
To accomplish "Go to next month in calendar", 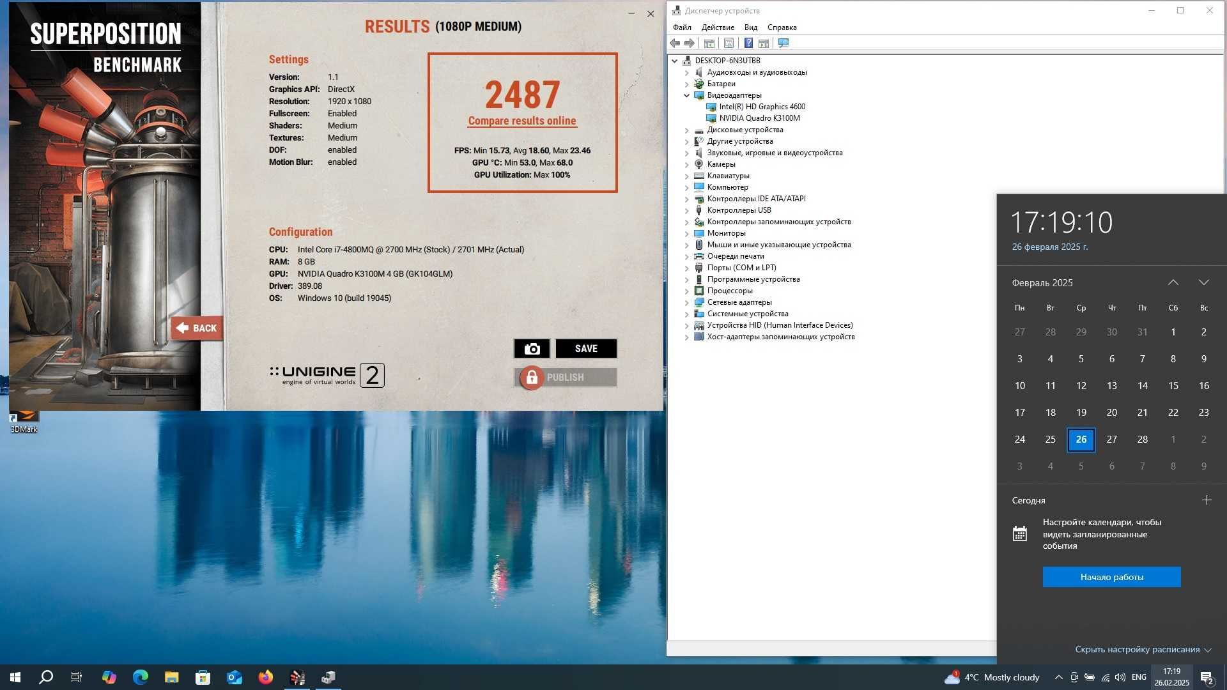I will tap(1204, 282).
